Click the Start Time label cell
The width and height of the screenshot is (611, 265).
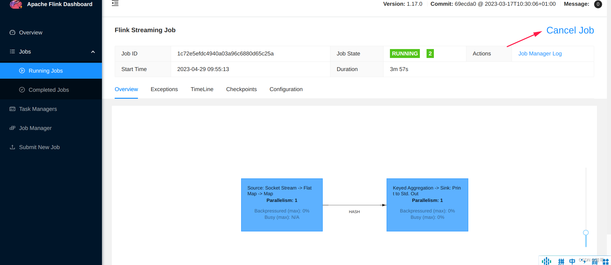click(143, 69)
